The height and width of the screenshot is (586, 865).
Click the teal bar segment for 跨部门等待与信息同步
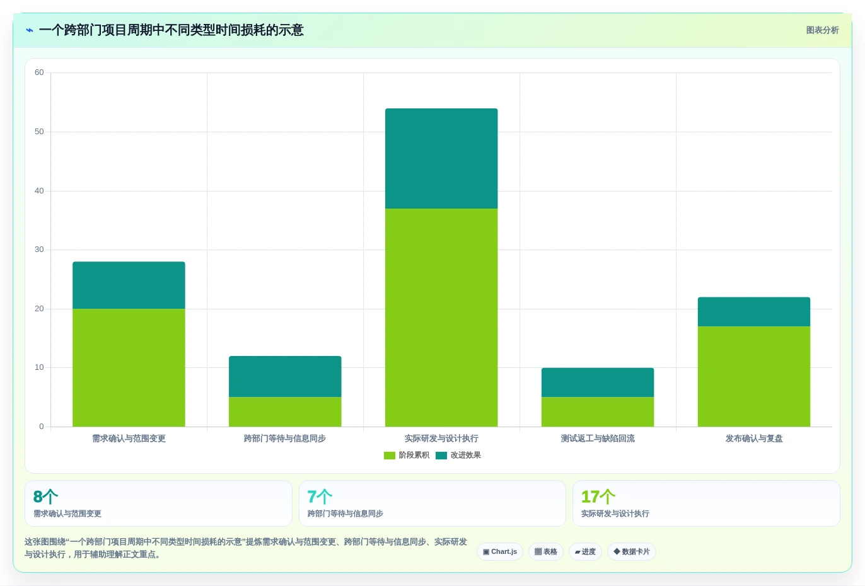pyautogui.click(x=285, y=377)
